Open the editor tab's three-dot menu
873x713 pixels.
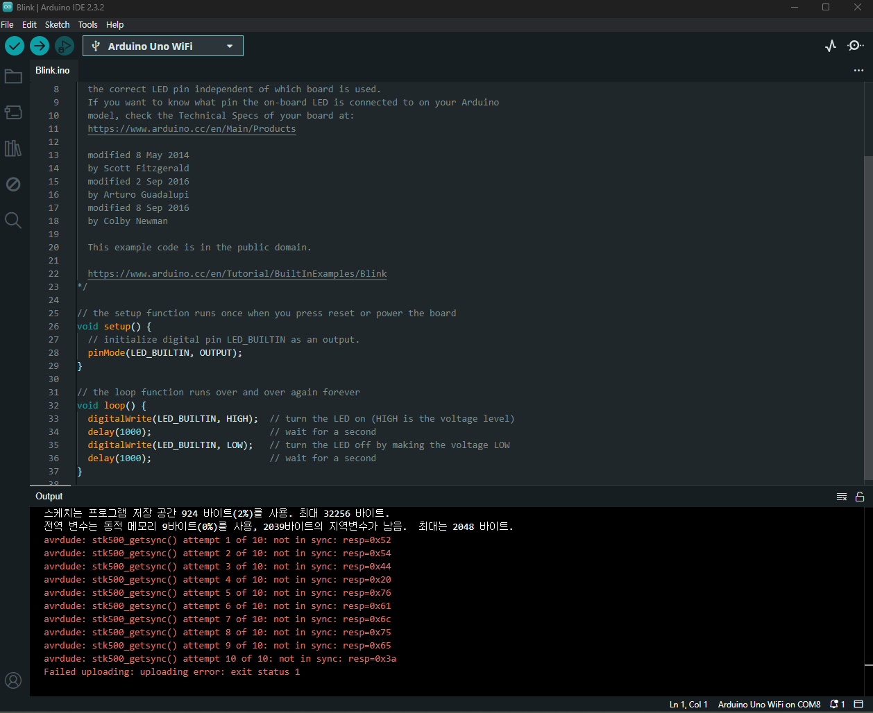[858, 70]
